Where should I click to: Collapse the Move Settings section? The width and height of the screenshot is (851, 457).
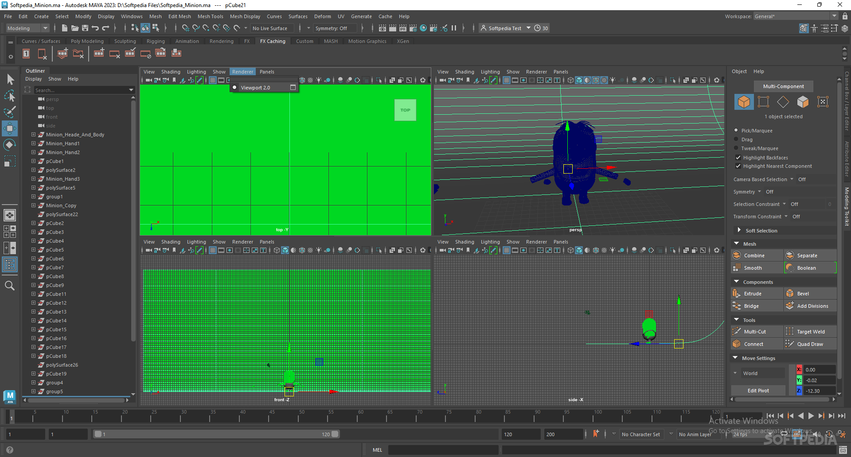[736, 358]
